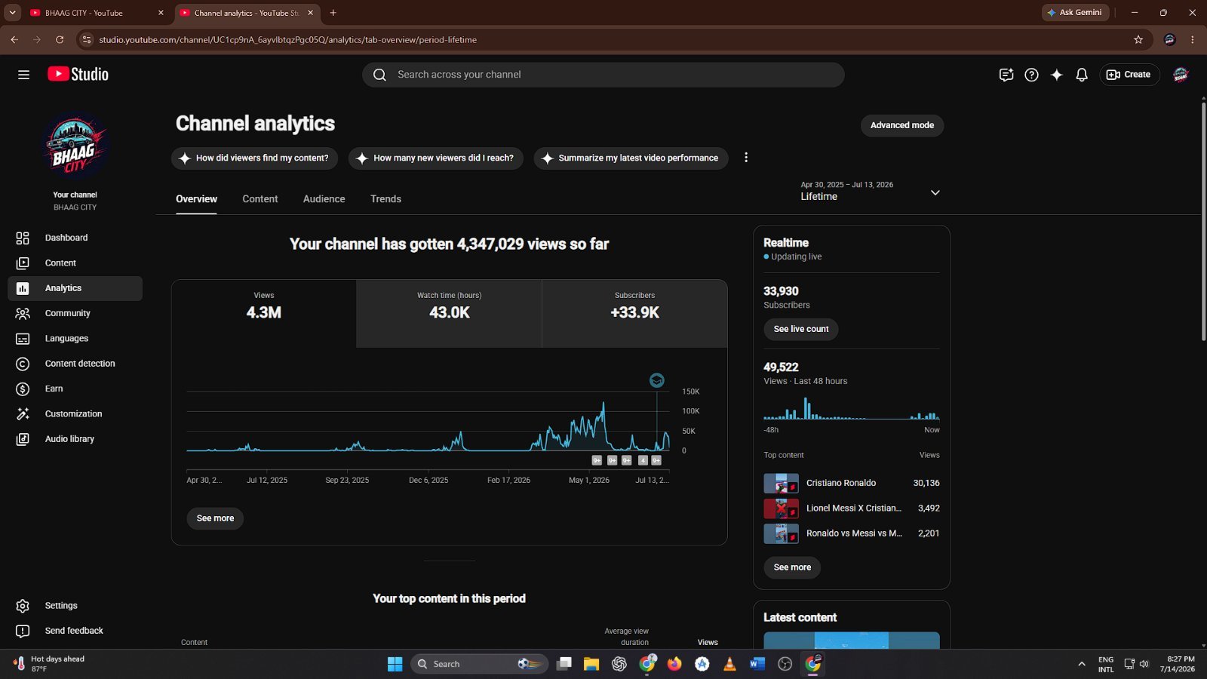
Task: Open the account avatar menu
Action: click(x=1181, y=75)
